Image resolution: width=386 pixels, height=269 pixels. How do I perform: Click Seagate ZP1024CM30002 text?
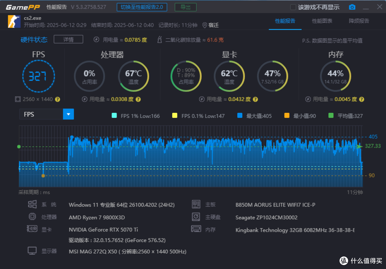266,217
